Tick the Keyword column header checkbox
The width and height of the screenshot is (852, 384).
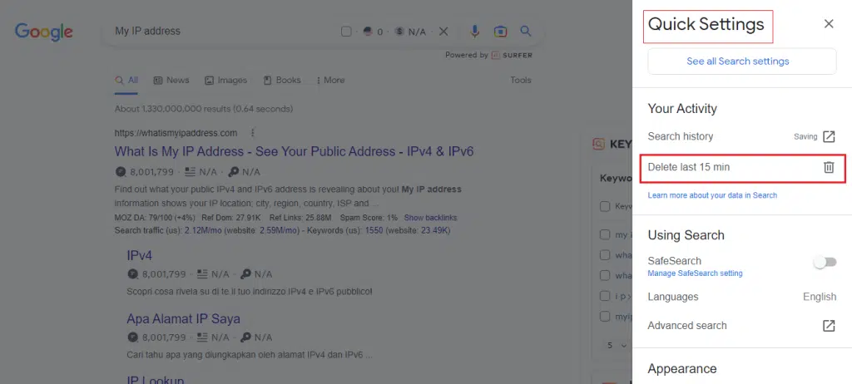pos(605,206)
